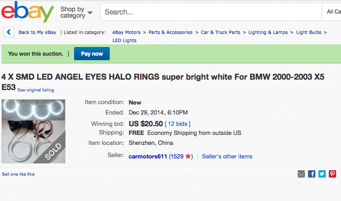Click the eBay logo
341x201 pixels.
(x=28, y=12)
